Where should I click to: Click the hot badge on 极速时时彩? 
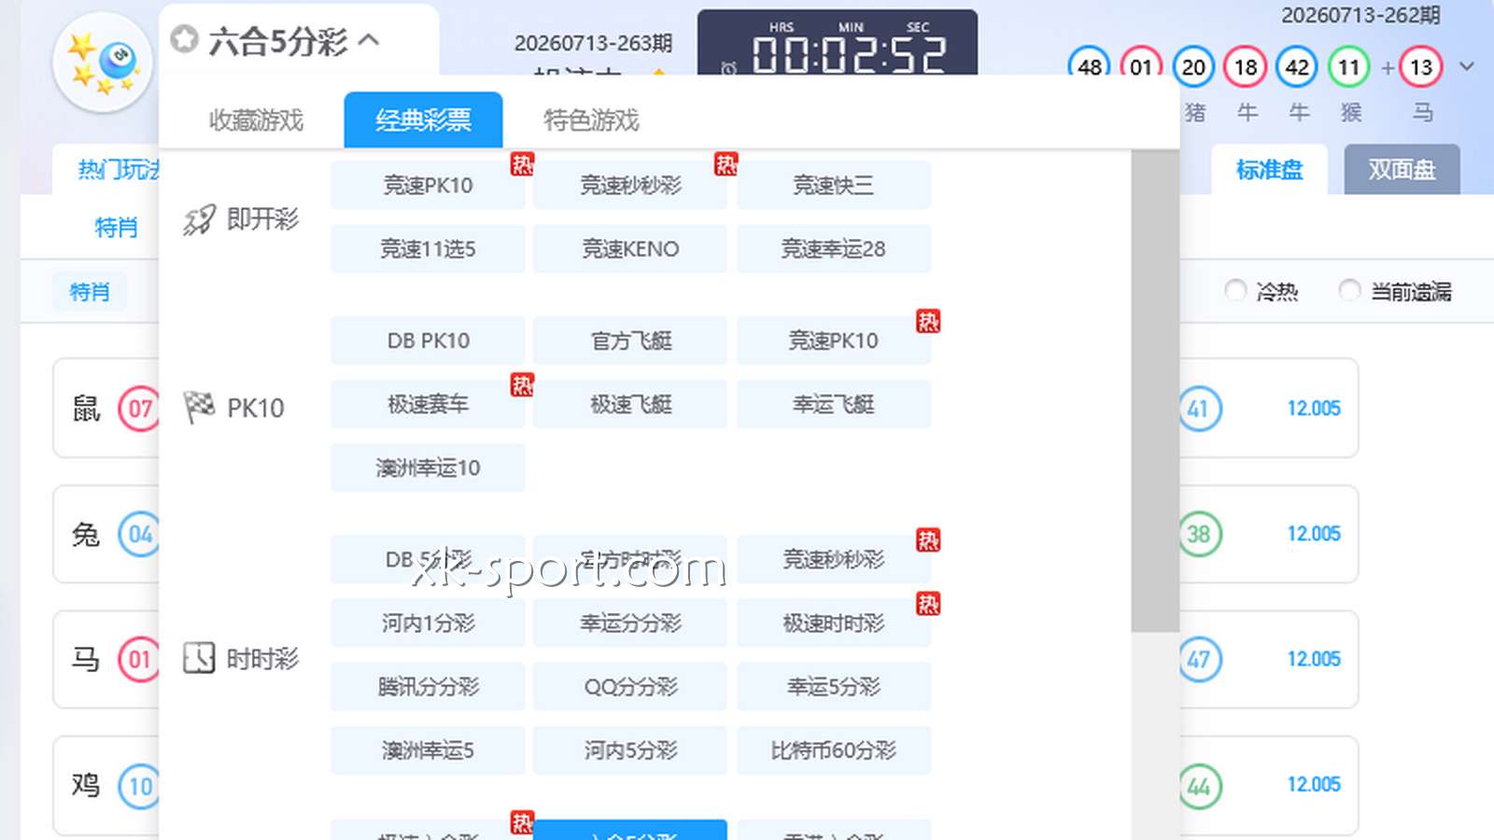pos(928,604)
